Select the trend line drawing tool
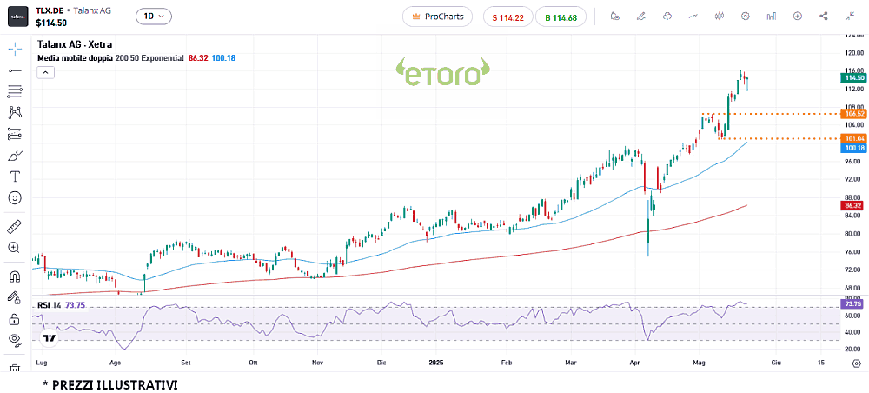869x393 pixels. click(15, 70)
